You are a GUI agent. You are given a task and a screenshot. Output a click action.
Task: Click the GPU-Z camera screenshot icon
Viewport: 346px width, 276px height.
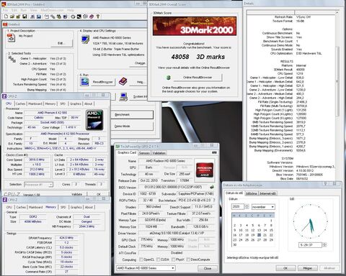pyautogui.click(x=214, y=152)
